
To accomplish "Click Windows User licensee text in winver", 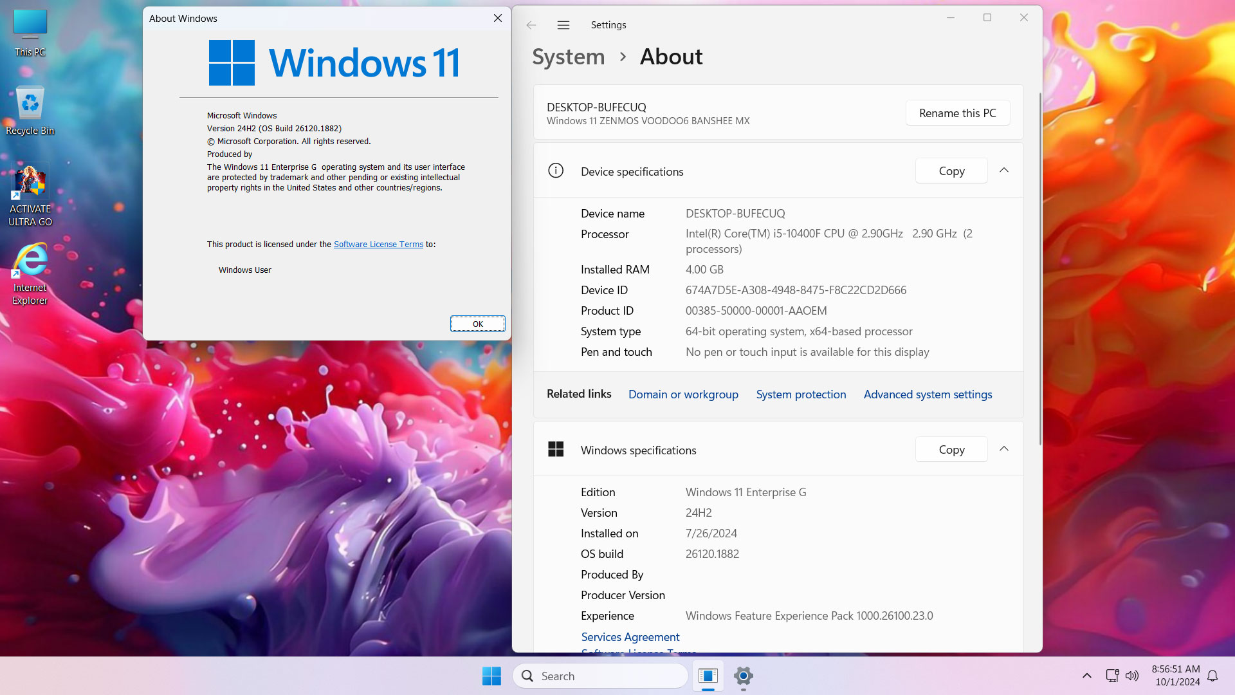I will [244, 270].
